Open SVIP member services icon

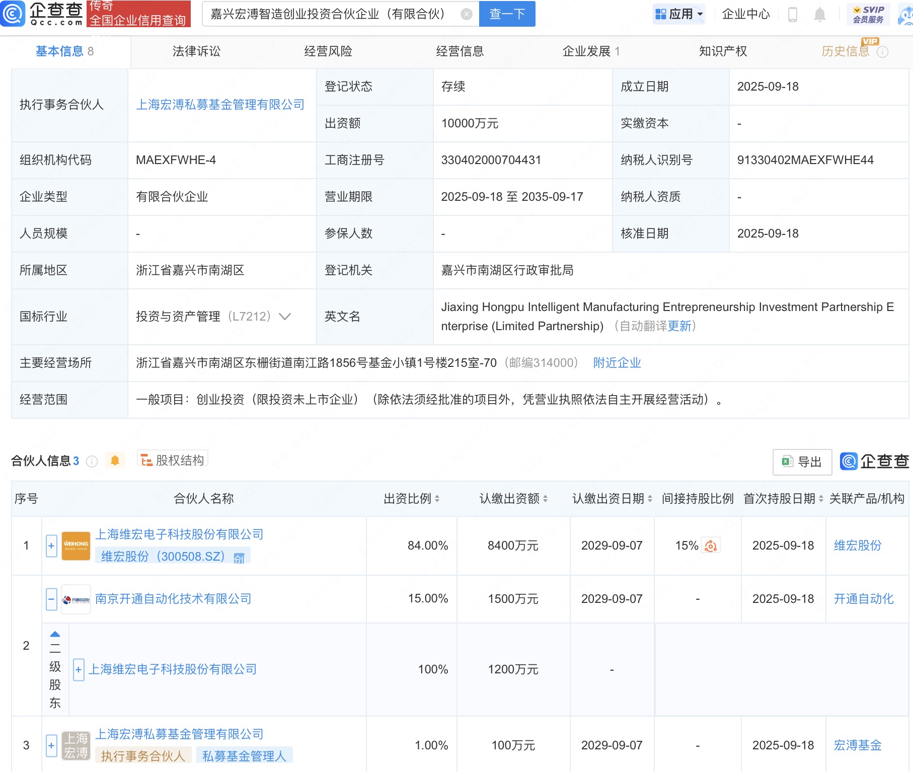pos(868,15)
